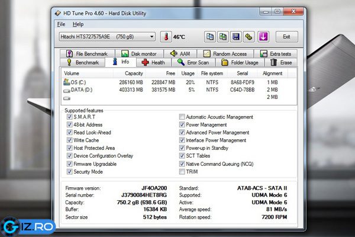
Task: Click the Serial column header
Action: point(242,73)
